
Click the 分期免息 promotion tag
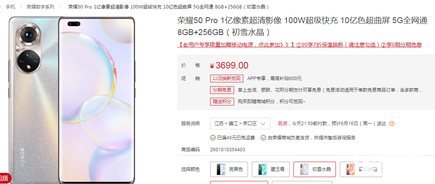222,90
